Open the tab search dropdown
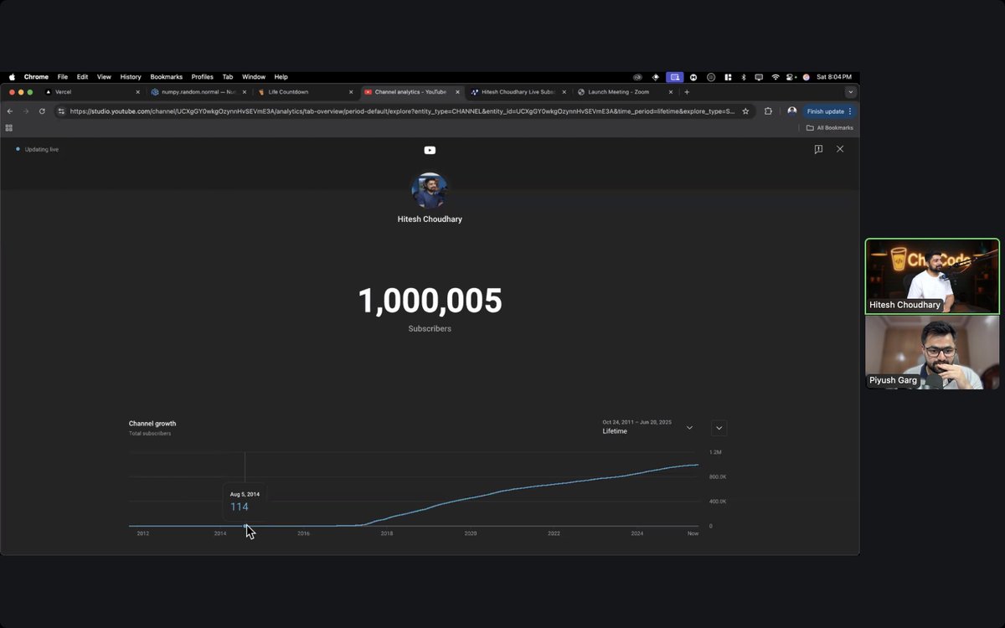Image resolution: width=1005 pixels, height=628 pixels. (x=850, y=92)
